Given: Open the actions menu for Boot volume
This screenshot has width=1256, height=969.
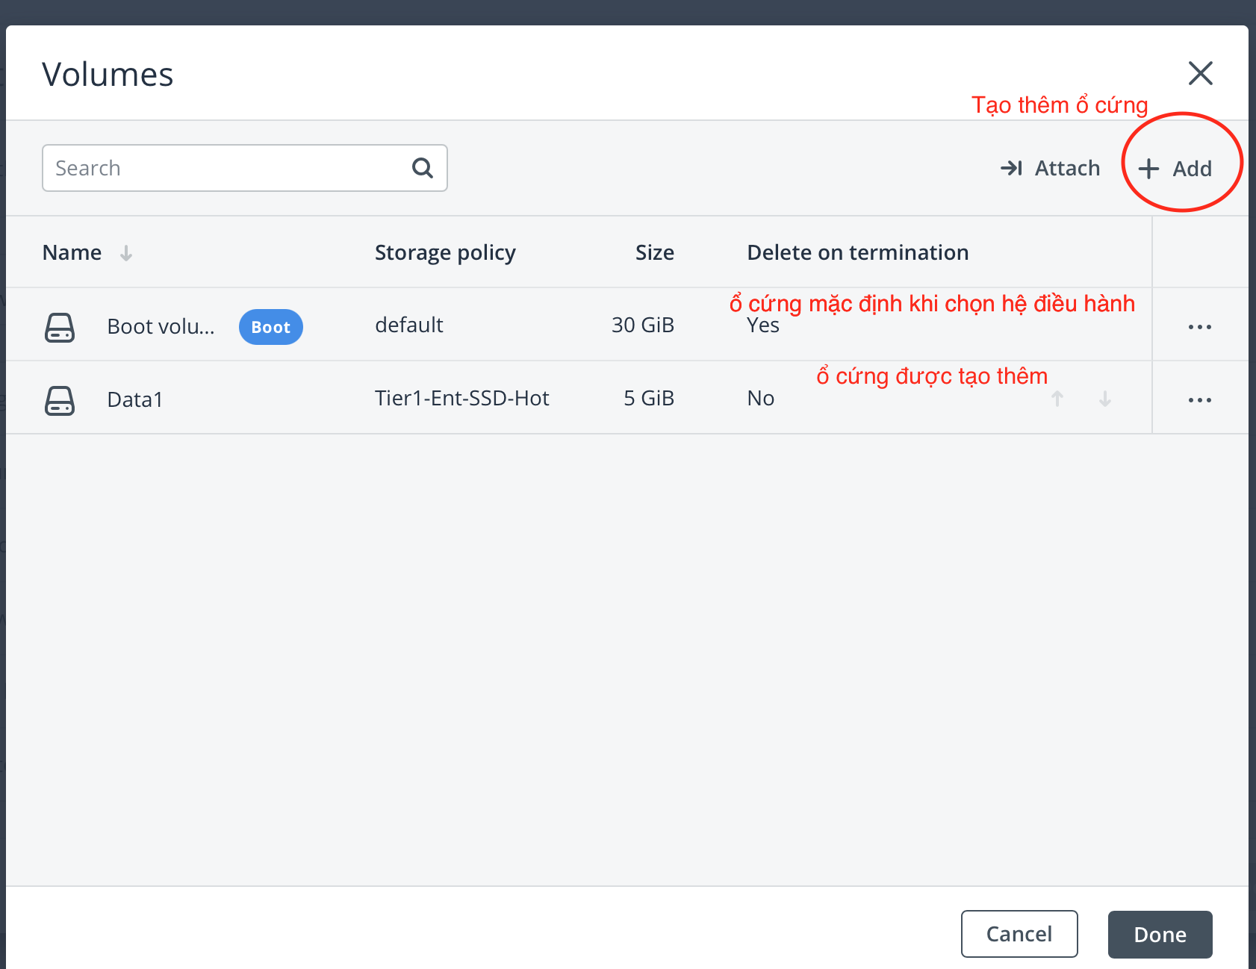Looking at the screenshot, I should 1199,326.
